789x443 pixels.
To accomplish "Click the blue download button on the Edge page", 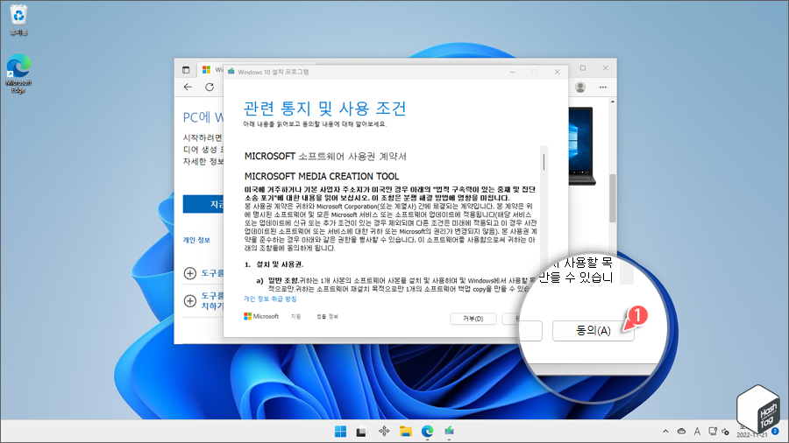I will [203, 204].
